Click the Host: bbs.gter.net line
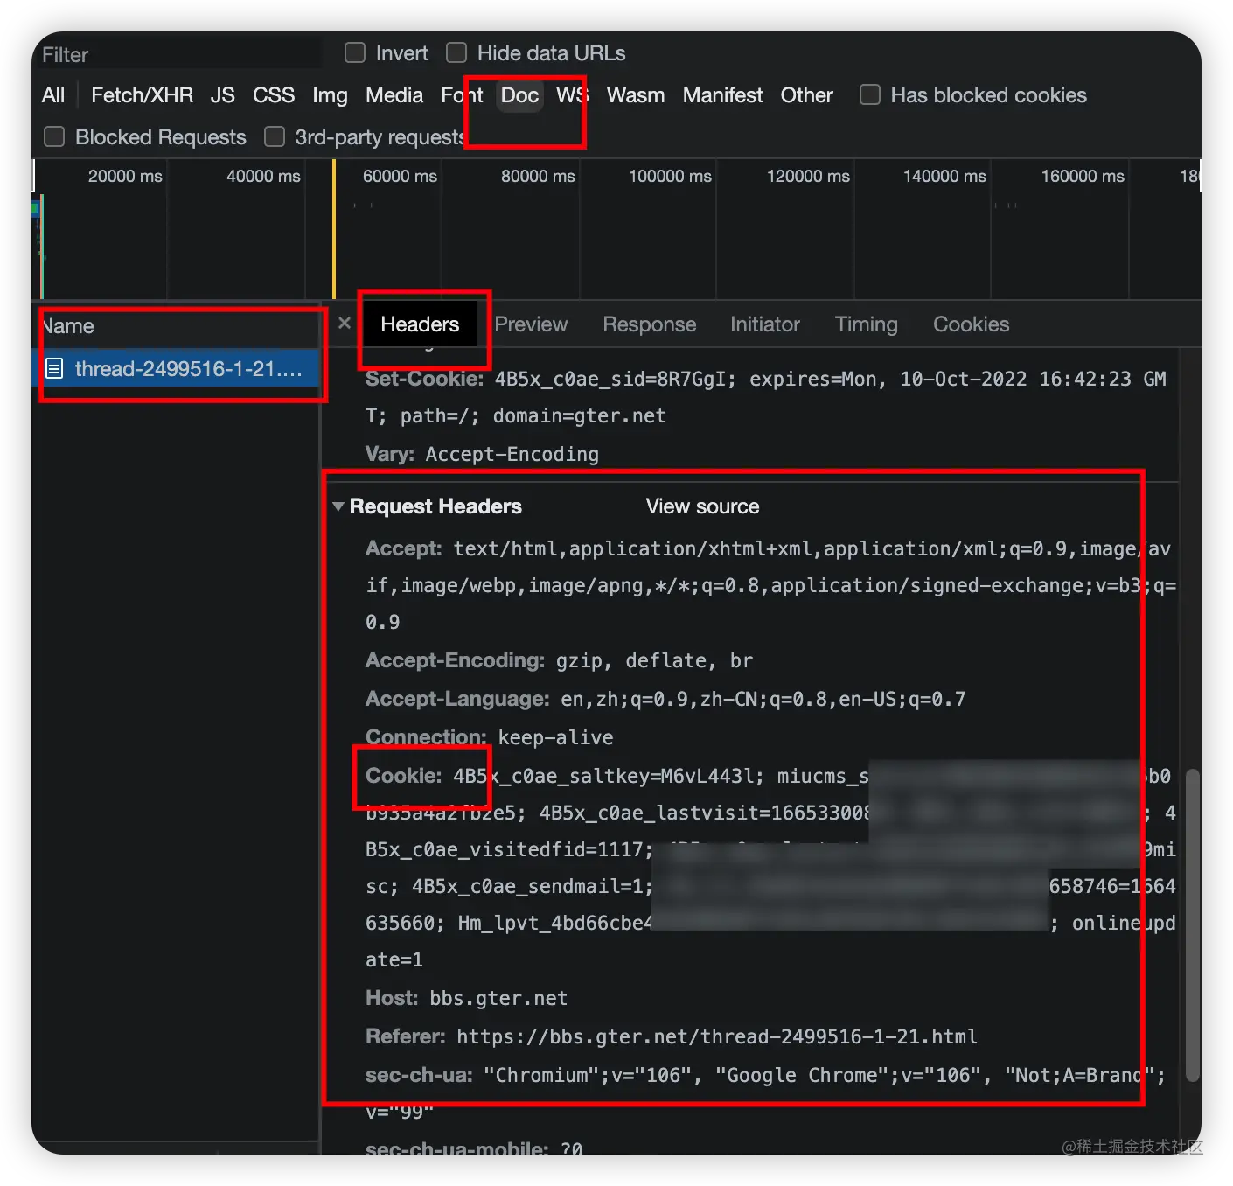This screenshot has width=1233, height=1186. point(466,998)
